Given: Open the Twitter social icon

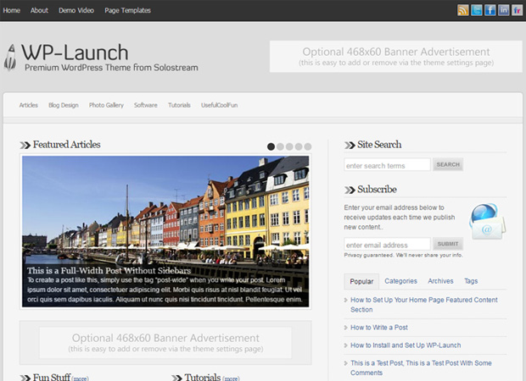Looking at the screenshot, I should pyautogui.click(x=476, y=10).
